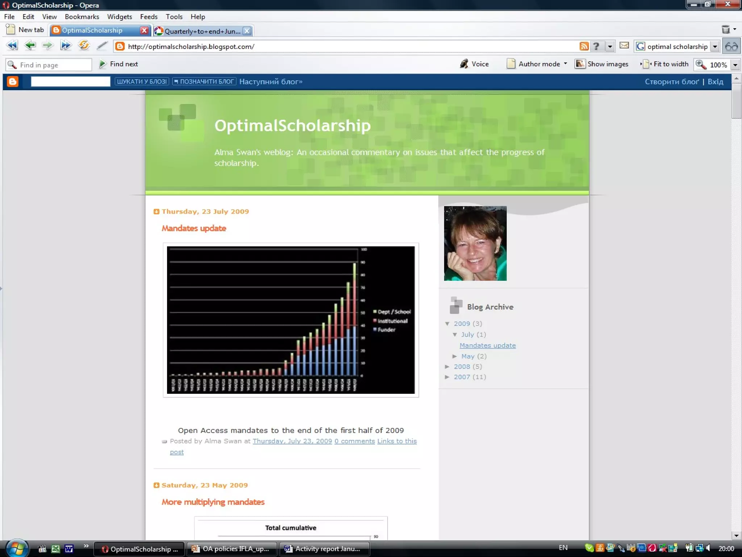Click the mail envelope icon

624,46
